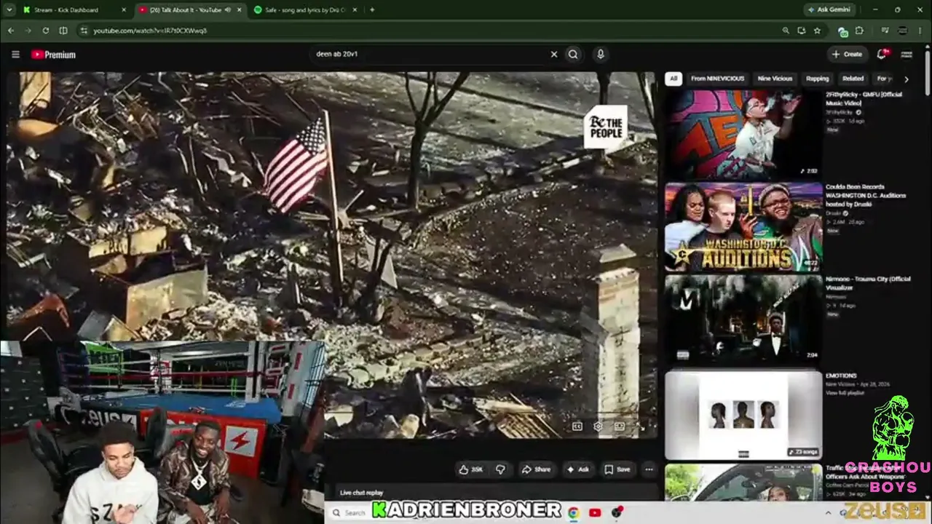
Task: Toggle theater mode on the player
Action: point(620,426)
